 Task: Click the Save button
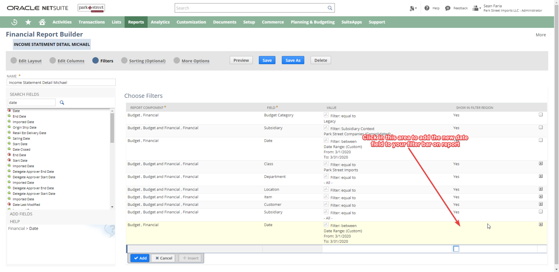(x=267, y=60)
